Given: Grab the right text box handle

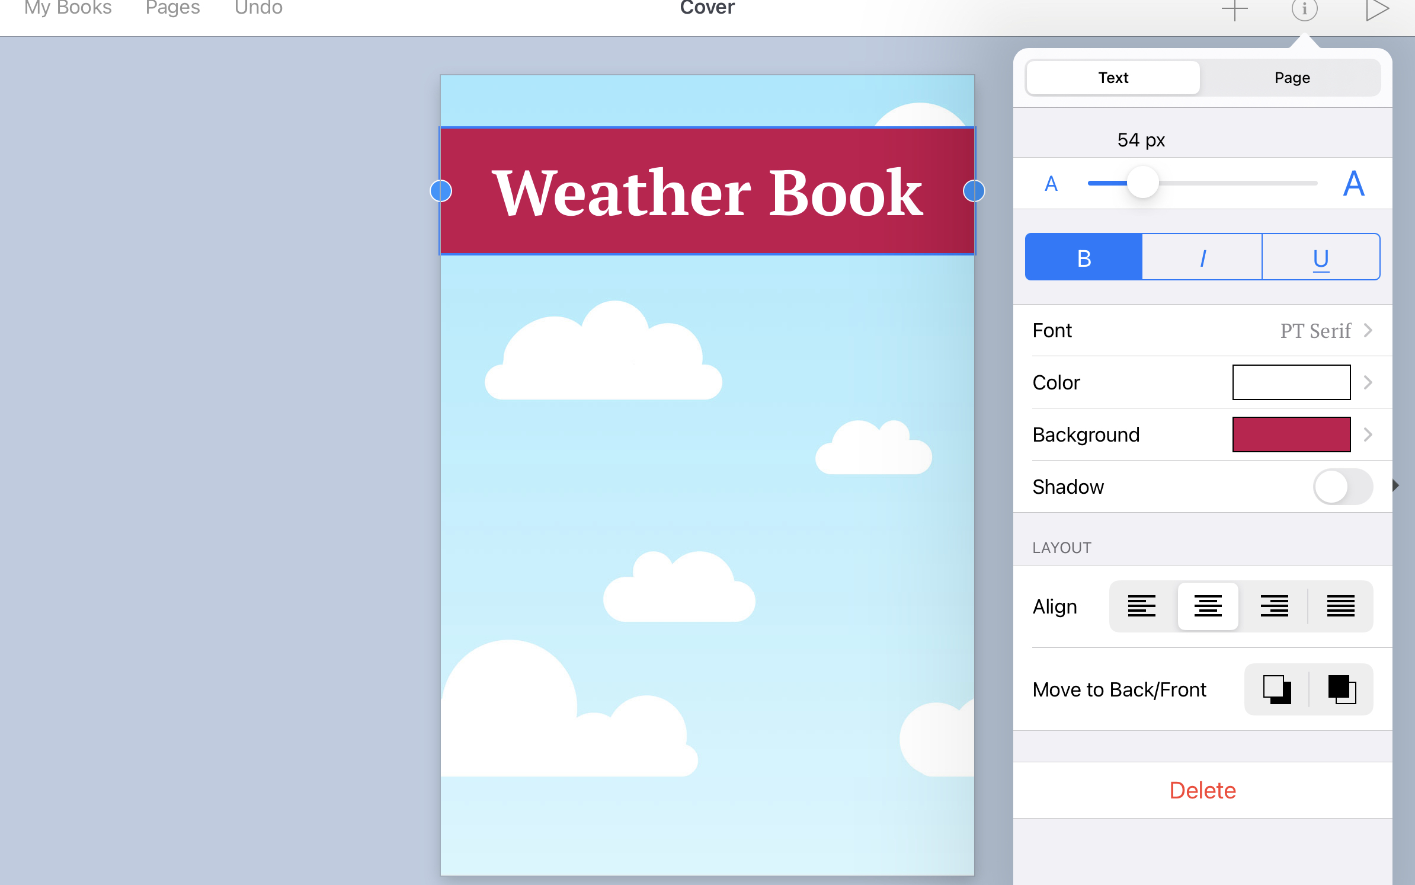Looking at the screenshot, I should coord(974,191).
